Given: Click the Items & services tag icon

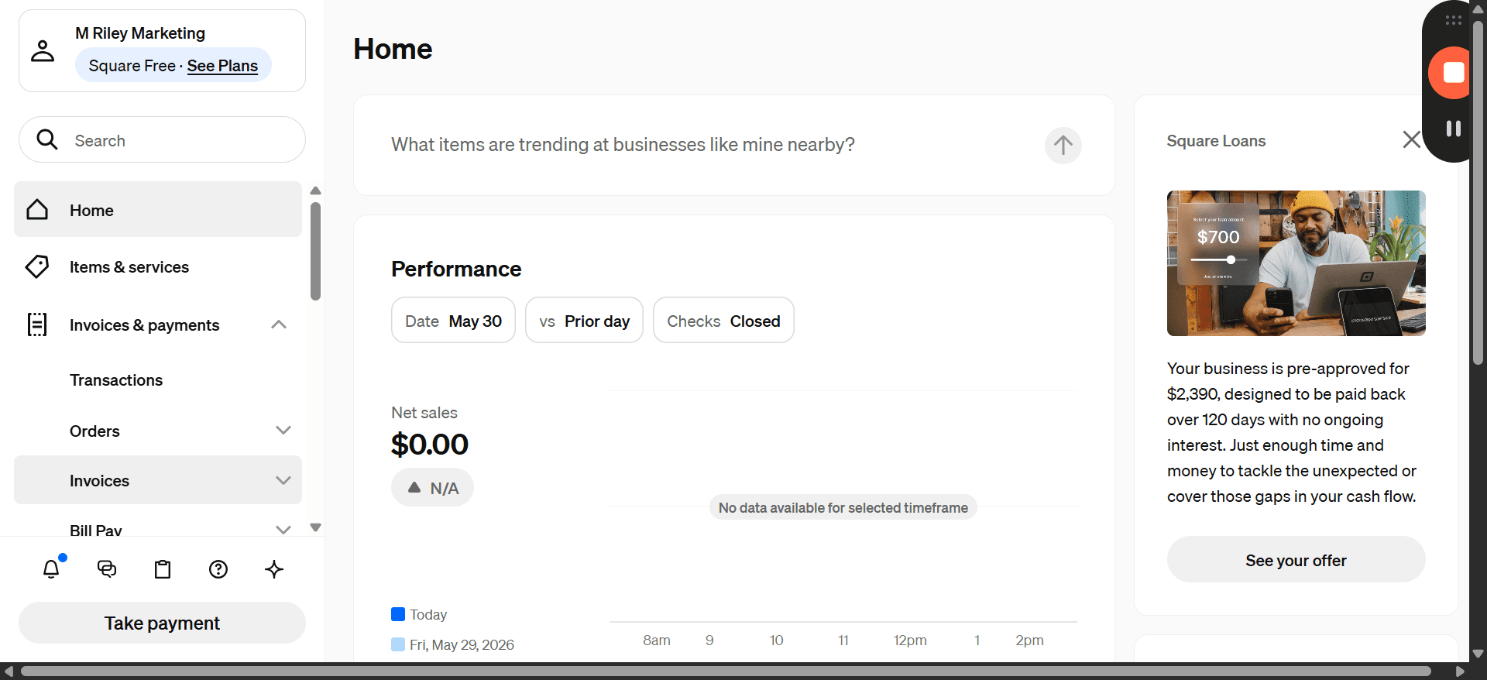Looking at the screenshot, I should [x=37, y=267].
